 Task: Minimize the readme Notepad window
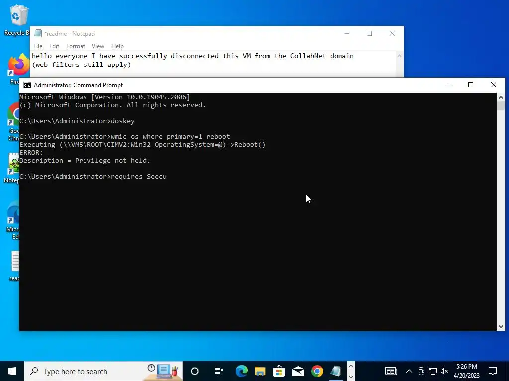pos(346,33)
